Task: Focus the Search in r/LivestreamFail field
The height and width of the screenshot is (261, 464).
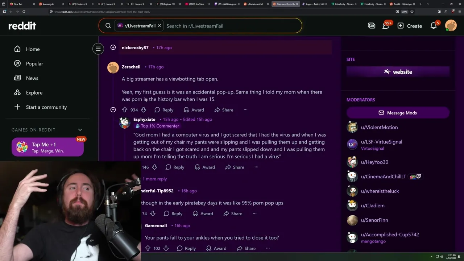Action: pos(232,26)
